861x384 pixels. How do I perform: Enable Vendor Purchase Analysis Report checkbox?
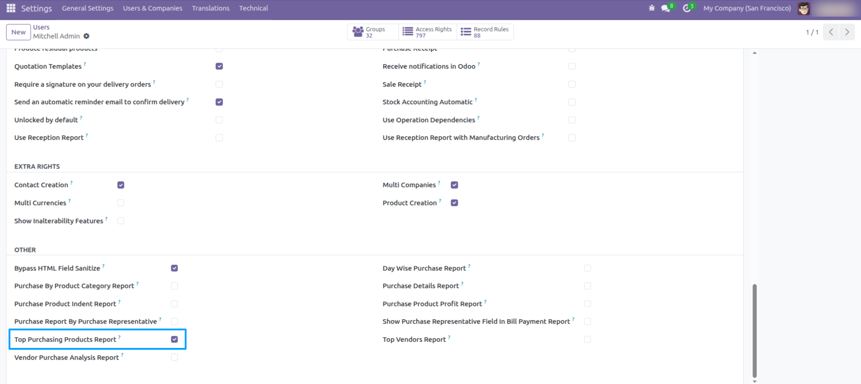pos(174,357)
